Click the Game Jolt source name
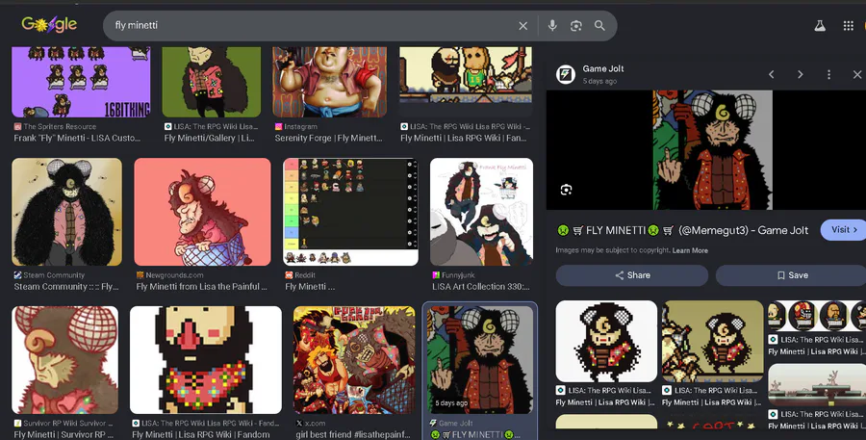866x440 pixels. pyautogui.click(x=603, y=68)
